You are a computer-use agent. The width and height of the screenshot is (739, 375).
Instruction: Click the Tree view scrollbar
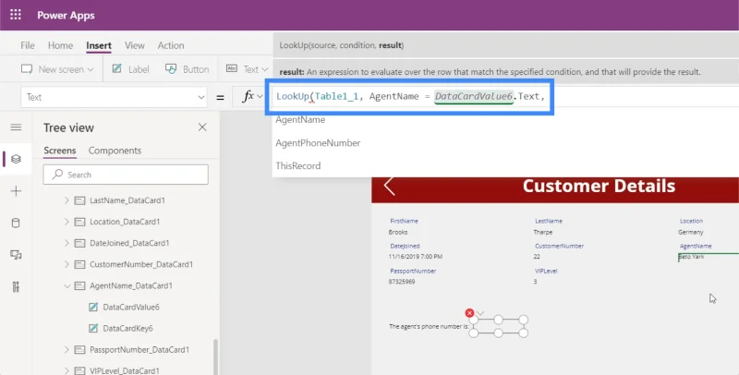(x=216, y=357)
